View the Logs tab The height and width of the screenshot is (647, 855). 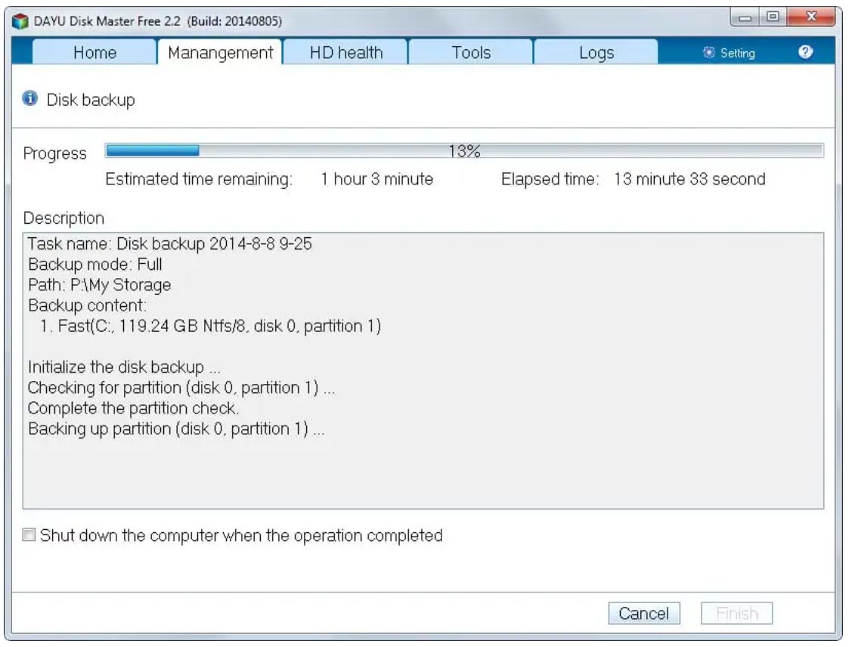596,53
